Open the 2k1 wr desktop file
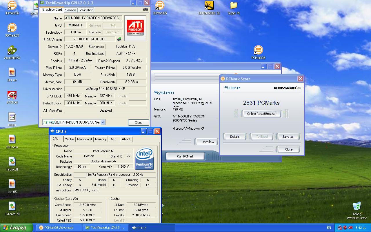 [12, 75]
